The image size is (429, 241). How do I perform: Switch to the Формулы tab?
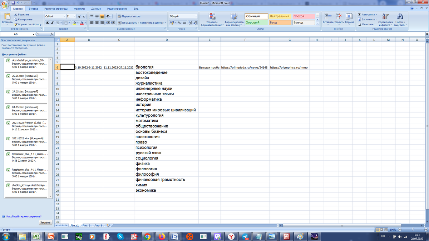pyautogui.click(x=79, y=8)
